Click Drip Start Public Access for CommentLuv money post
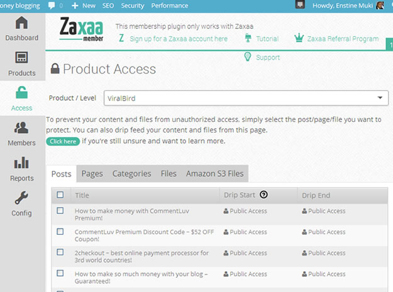 coord(245,211)
